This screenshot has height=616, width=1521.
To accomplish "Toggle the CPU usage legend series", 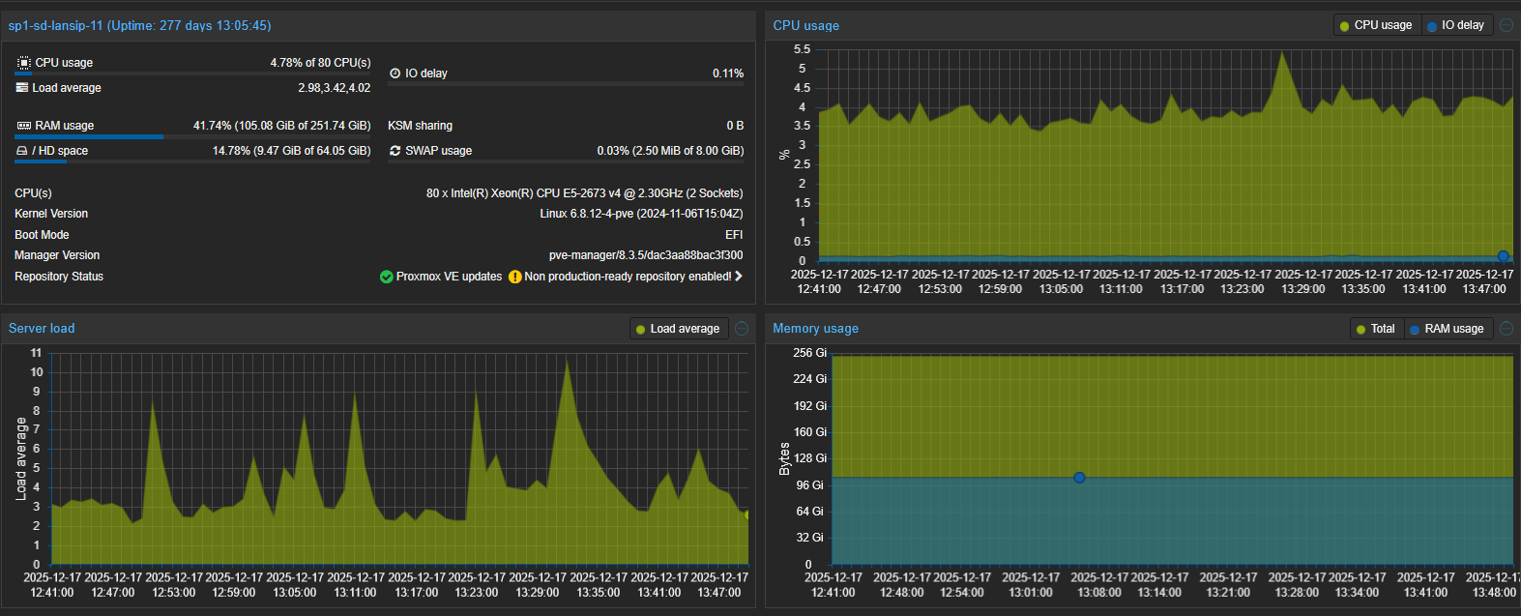I will (1375, 25).
